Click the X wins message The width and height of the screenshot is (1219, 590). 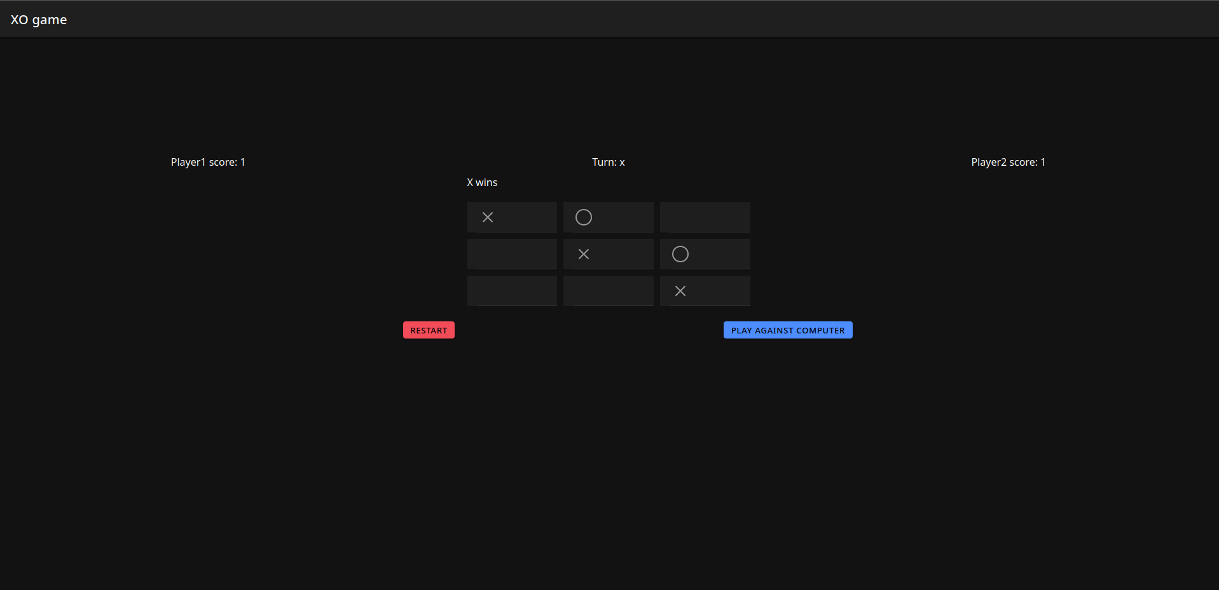(481, 182)
